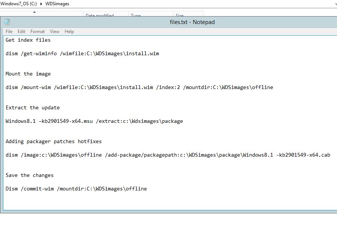Image resolution: width=337 pixels, height=225 pixels.
Task: Click the dism /get-wiminfo command line
Action: tap(82, 53)
